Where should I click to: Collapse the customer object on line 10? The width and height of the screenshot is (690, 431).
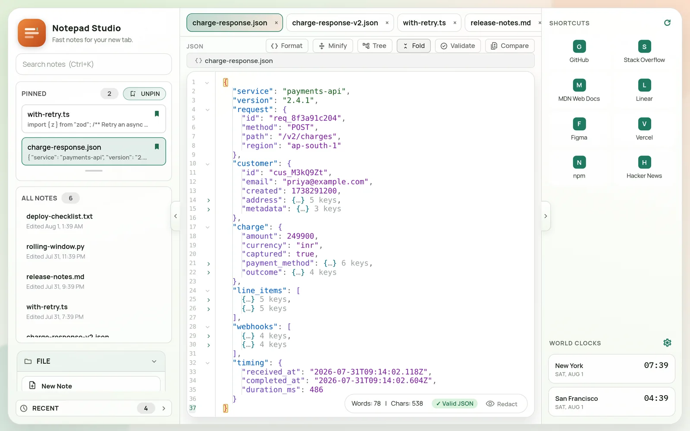click(x=207, y=164)
